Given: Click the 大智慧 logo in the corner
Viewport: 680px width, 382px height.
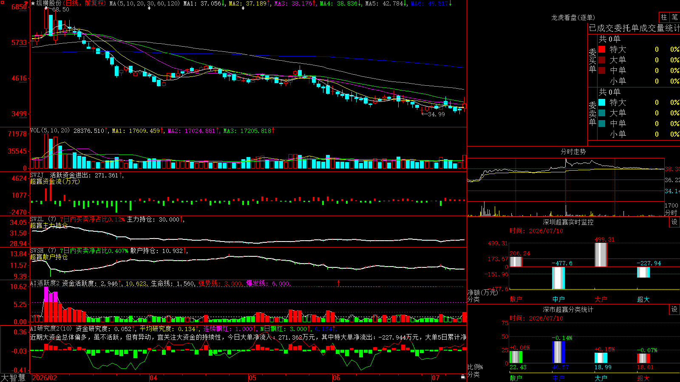Looking at the screenshot, I should 13,378.
